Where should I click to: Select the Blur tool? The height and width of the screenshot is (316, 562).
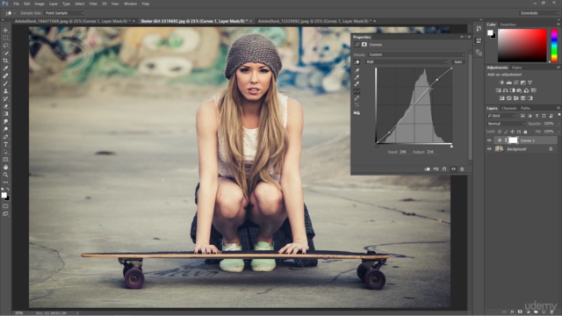coord(5,121)
